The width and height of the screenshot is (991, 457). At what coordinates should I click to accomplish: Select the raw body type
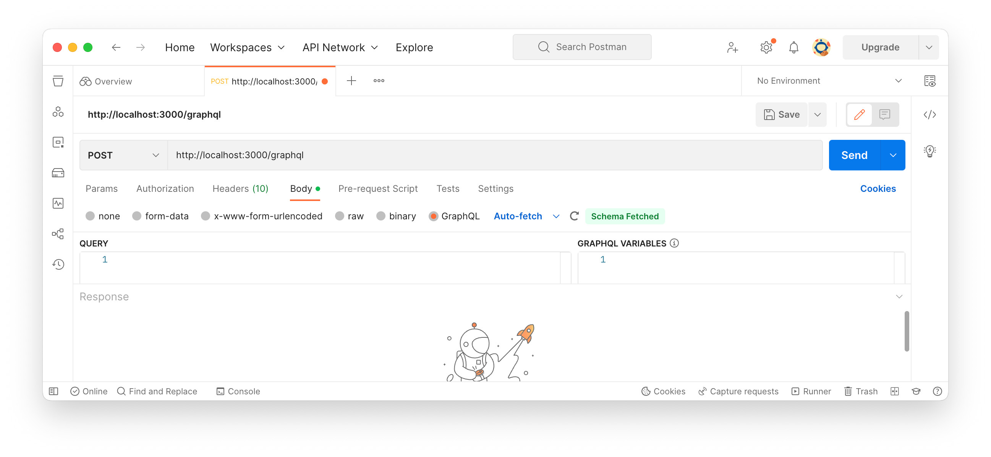coord(339,216)
